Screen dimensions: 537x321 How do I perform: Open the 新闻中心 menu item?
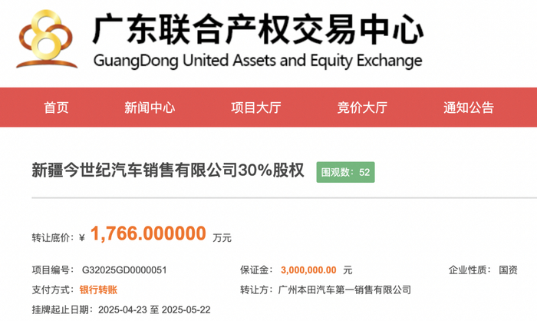150,108
